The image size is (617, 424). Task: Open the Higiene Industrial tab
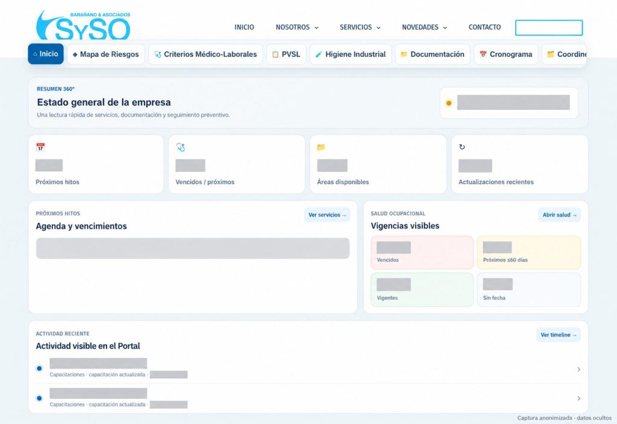351,54
